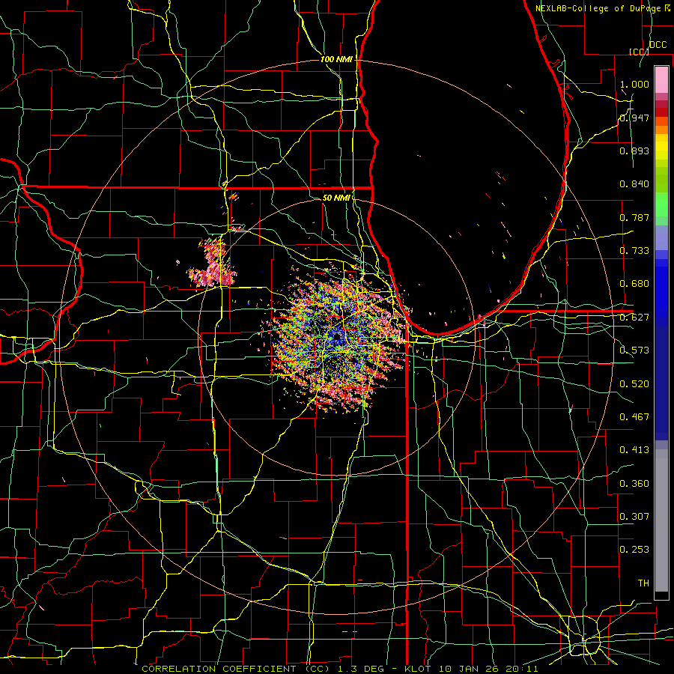The image size is (674, 674).
Task: Click the Correlation Coefficient product caption at bottom
Action: (339, 669)
